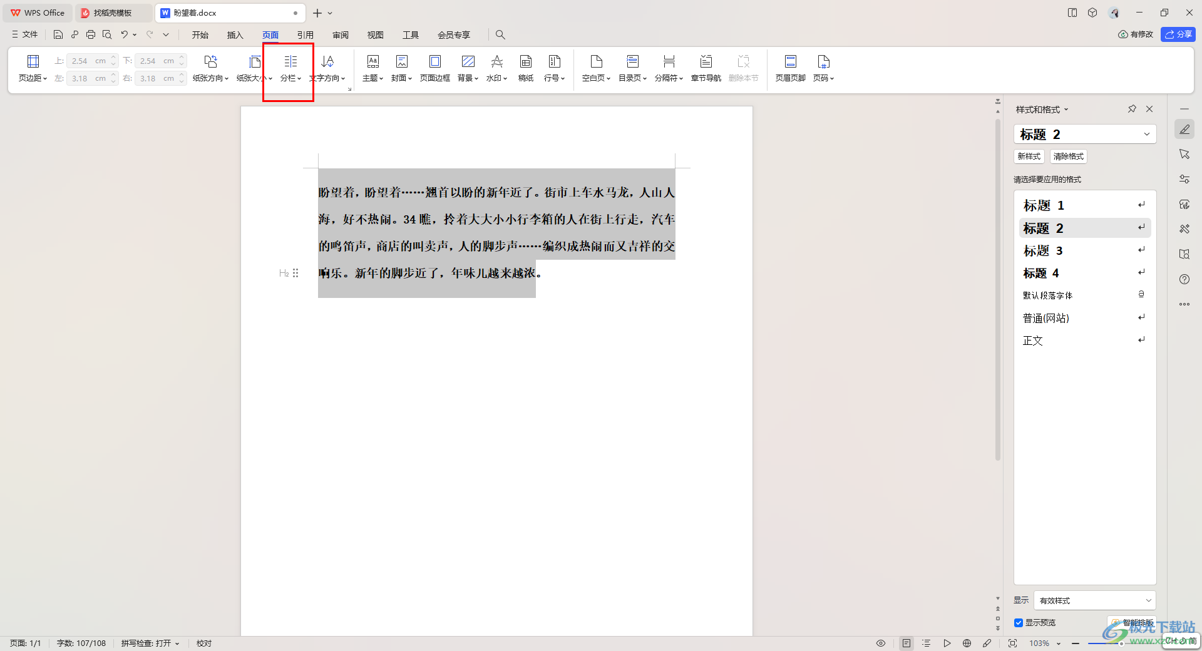Switch to the 引用 tab

[306, 35]
